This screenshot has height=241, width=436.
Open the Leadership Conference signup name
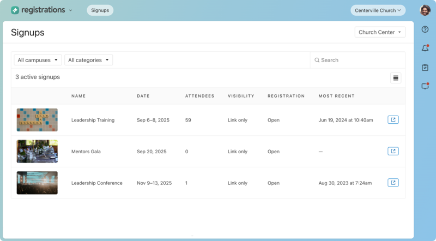click(97, 183)
